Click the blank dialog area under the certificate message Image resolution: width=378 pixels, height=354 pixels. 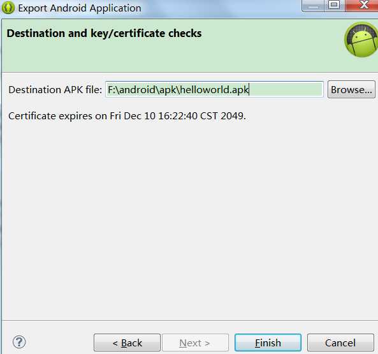pos(188,217)
